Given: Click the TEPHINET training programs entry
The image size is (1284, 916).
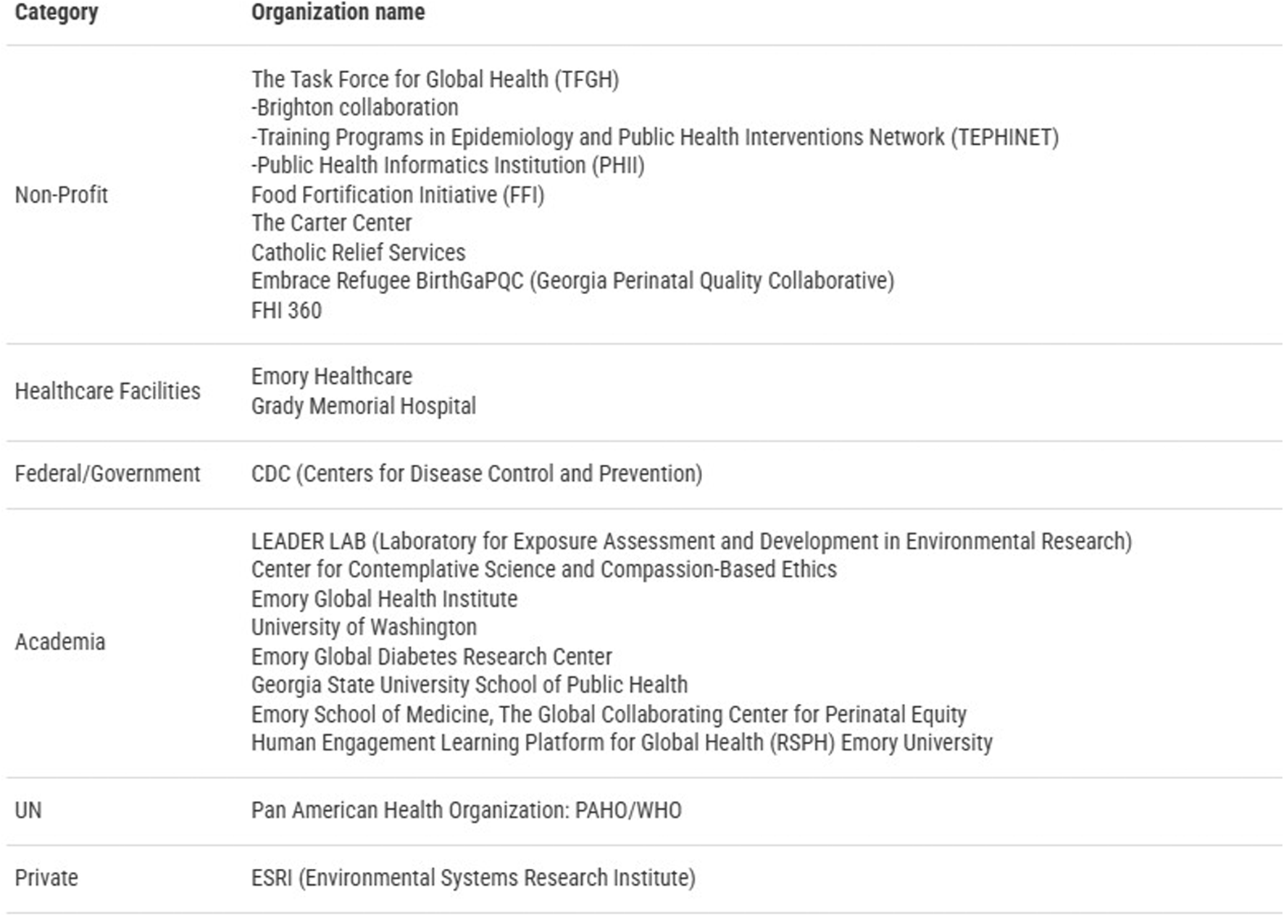Looking at the screenshot, I should click(x=655, y=137).
